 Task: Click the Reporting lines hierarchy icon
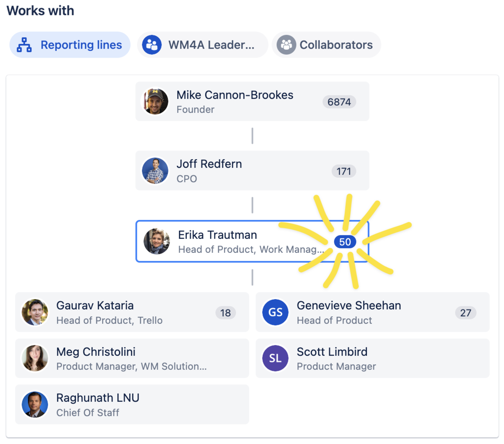point(24,45)
